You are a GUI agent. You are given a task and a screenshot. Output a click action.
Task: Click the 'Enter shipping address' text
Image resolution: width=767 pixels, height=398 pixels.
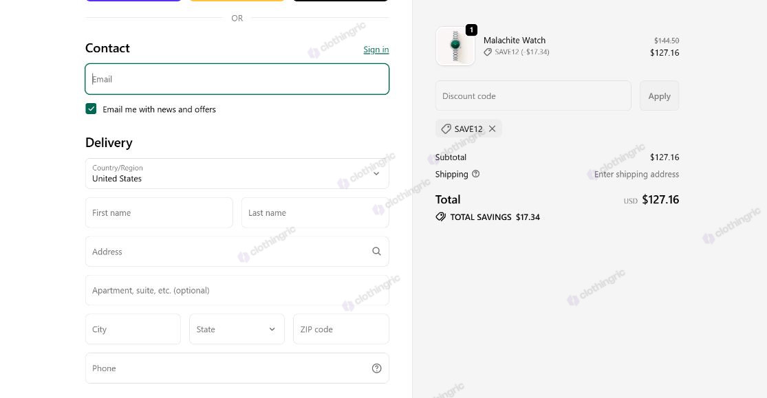(x=636, y=174)
